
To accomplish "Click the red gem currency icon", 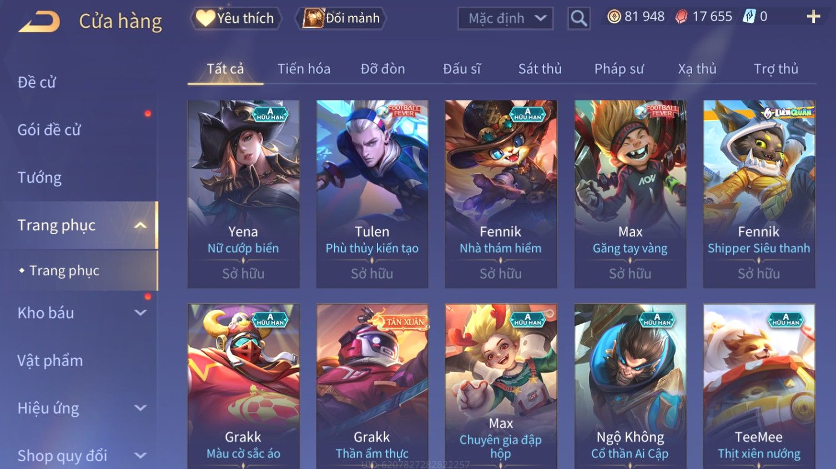I will pos(681,17).
